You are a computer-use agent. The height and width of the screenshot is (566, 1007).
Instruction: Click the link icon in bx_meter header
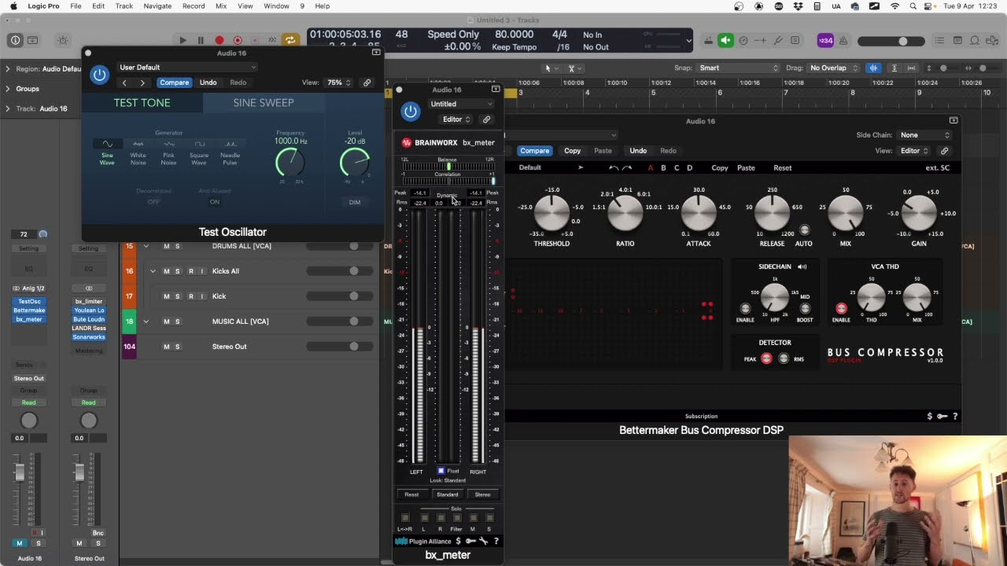486,119
